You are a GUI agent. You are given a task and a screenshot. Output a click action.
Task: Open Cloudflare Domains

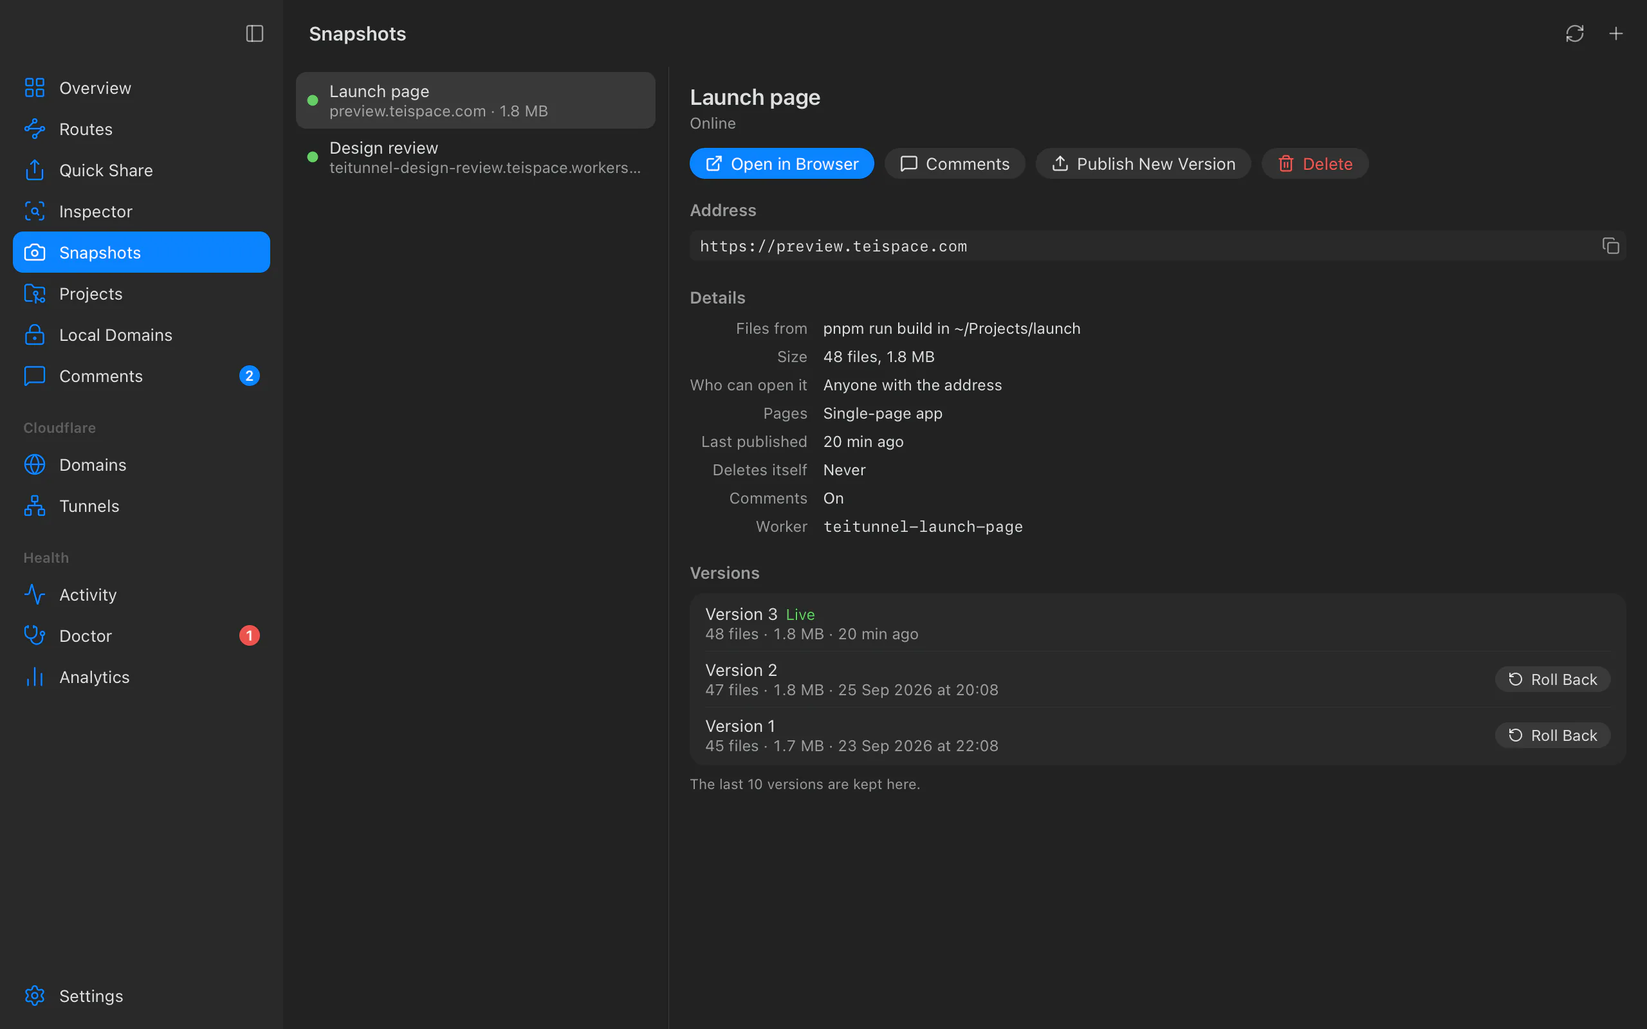[142, 465]
